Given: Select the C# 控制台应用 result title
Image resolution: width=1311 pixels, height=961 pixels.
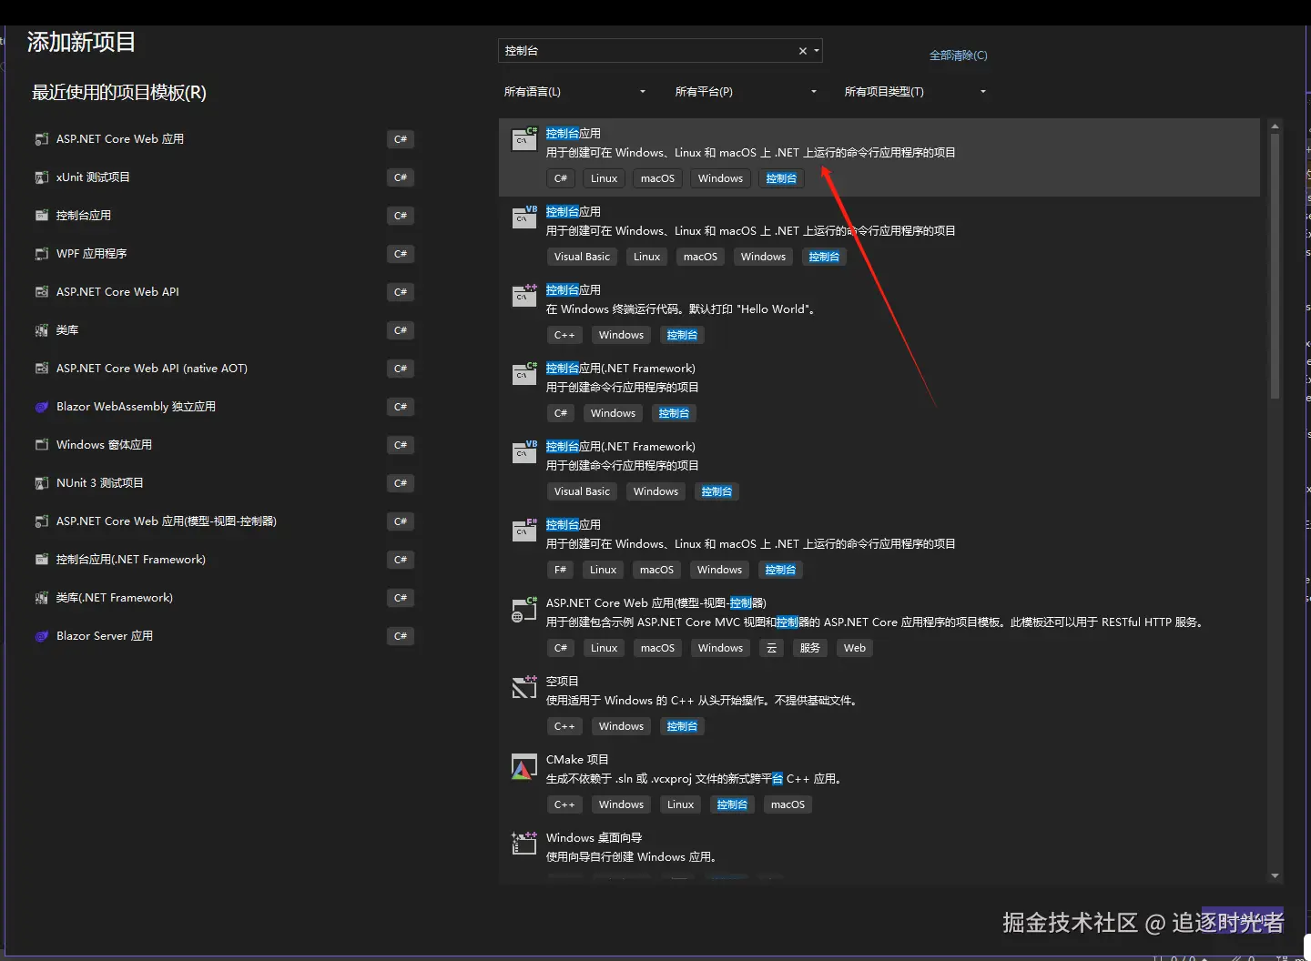Looking at the screenshot, I should pyautogui.click(x=574, y=134).
